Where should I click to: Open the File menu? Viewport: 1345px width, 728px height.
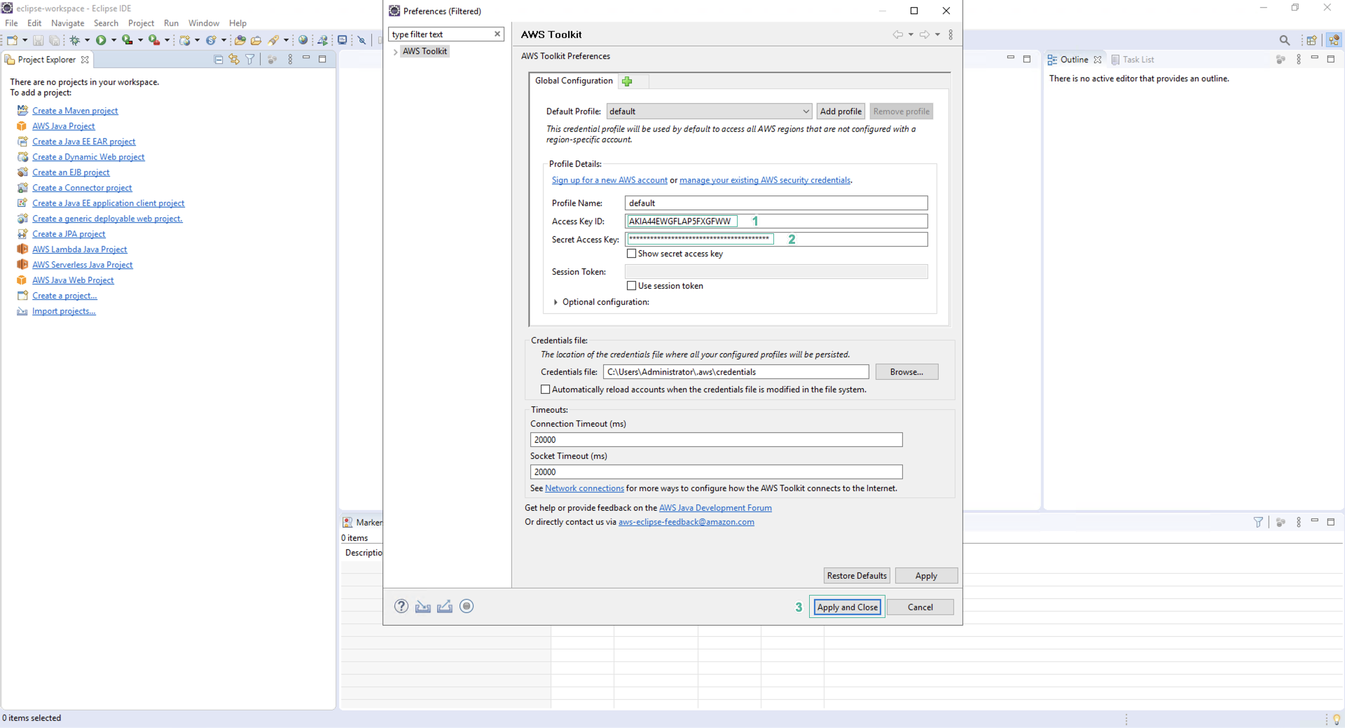[11, 23]
